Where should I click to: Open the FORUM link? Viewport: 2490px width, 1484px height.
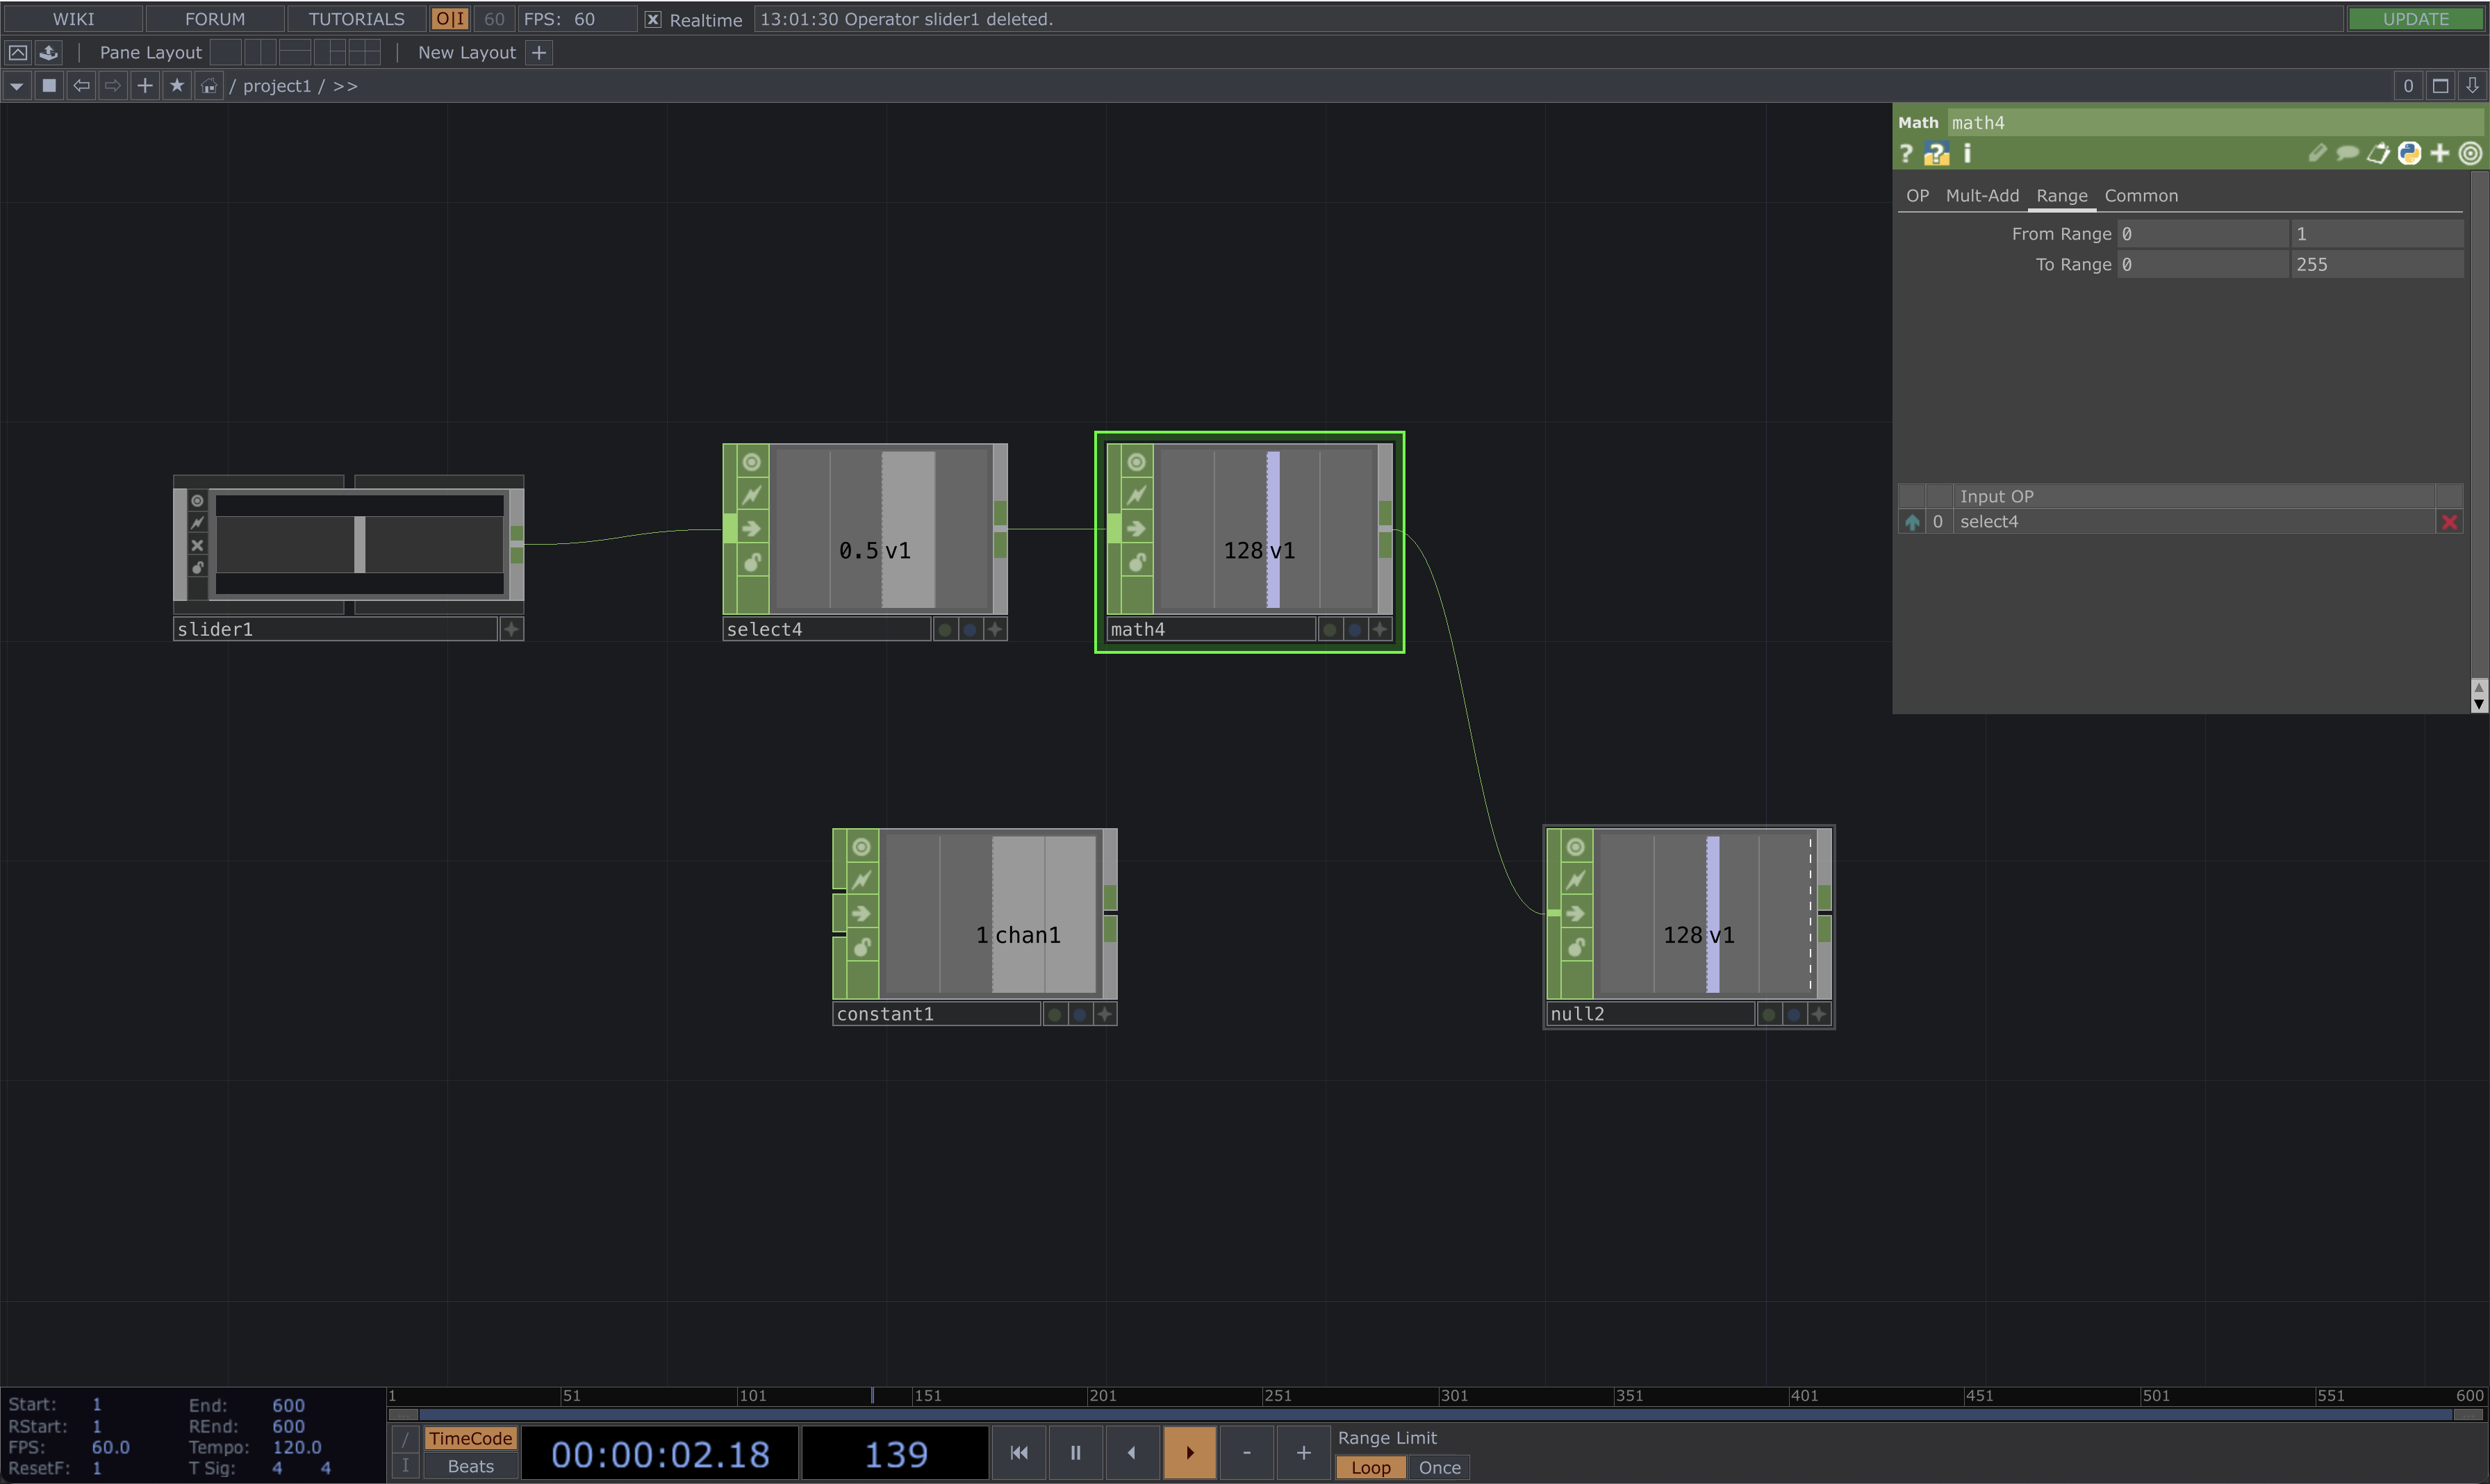[215, 19]
